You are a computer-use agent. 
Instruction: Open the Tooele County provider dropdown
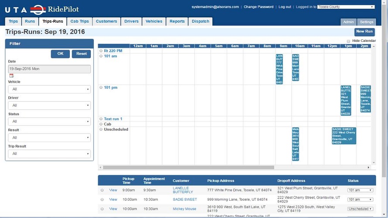click(x=346, y=7)
